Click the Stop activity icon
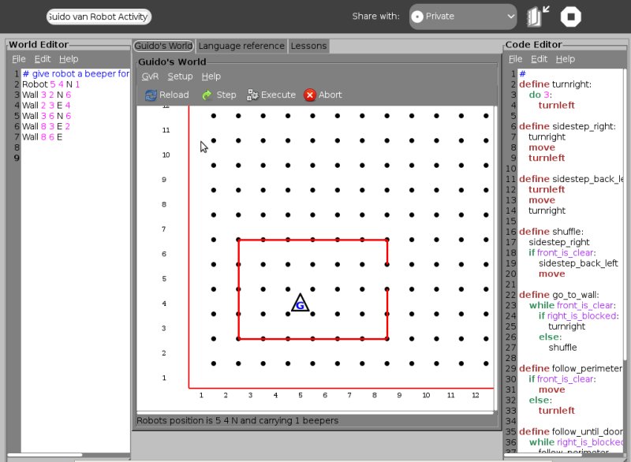Viewport: 631px width, 462px height. click(571, 17)
